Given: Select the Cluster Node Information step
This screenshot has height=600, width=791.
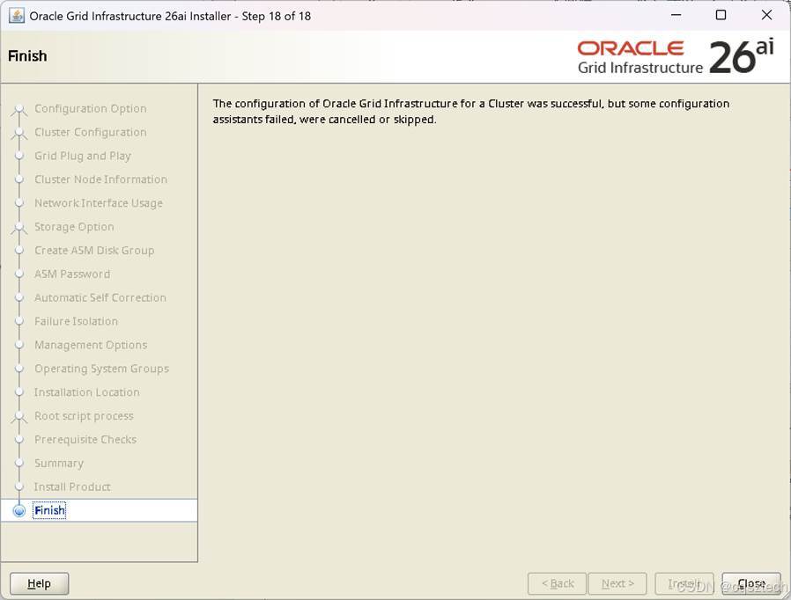Looking at the screenshot, I should point(101,179).
